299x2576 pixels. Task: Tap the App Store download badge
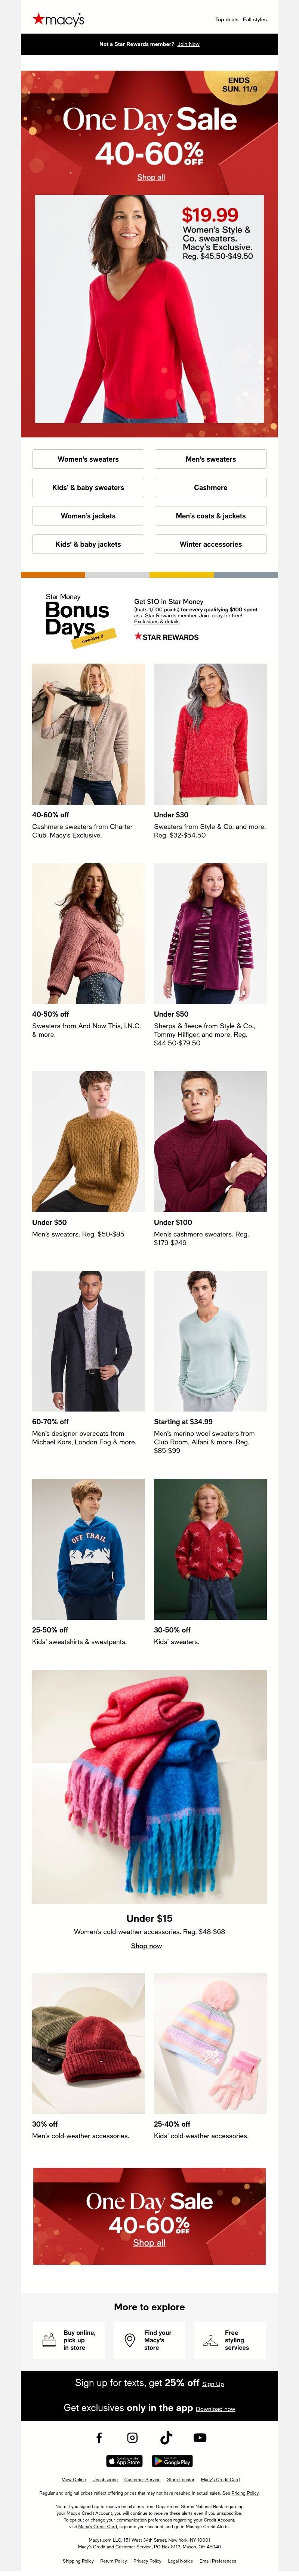pyautogui.click(x=125, y=2461)
